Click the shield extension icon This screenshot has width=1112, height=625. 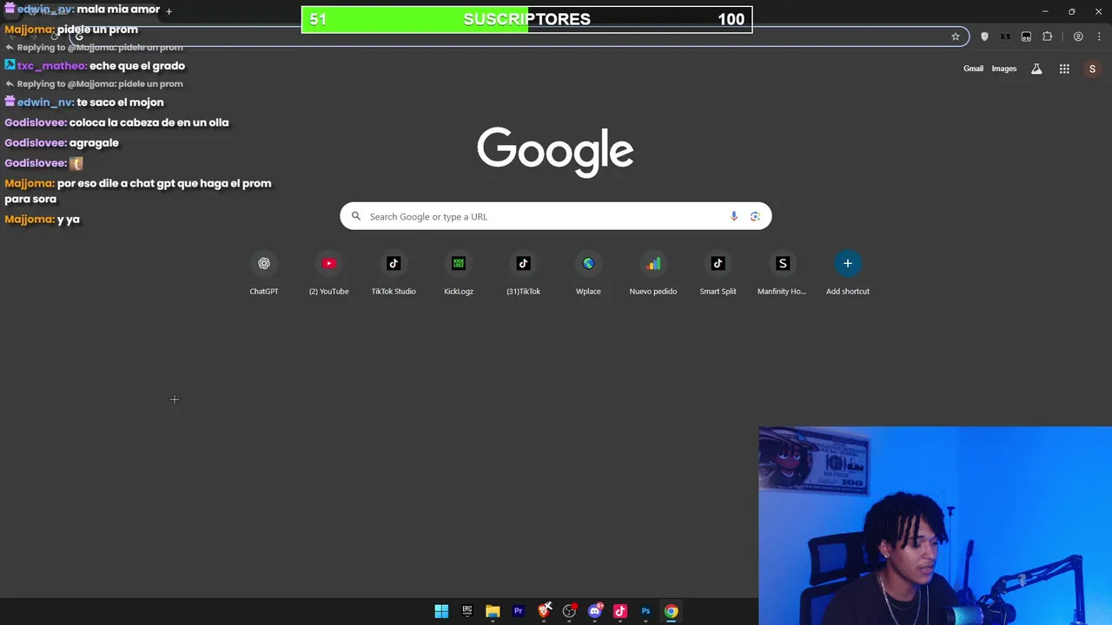[984, 36]
